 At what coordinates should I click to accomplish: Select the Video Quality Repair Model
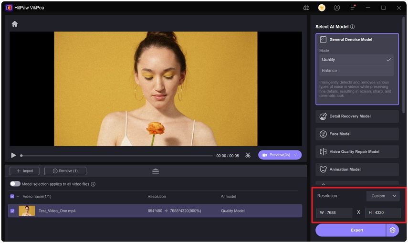click(x=357, y=152)
